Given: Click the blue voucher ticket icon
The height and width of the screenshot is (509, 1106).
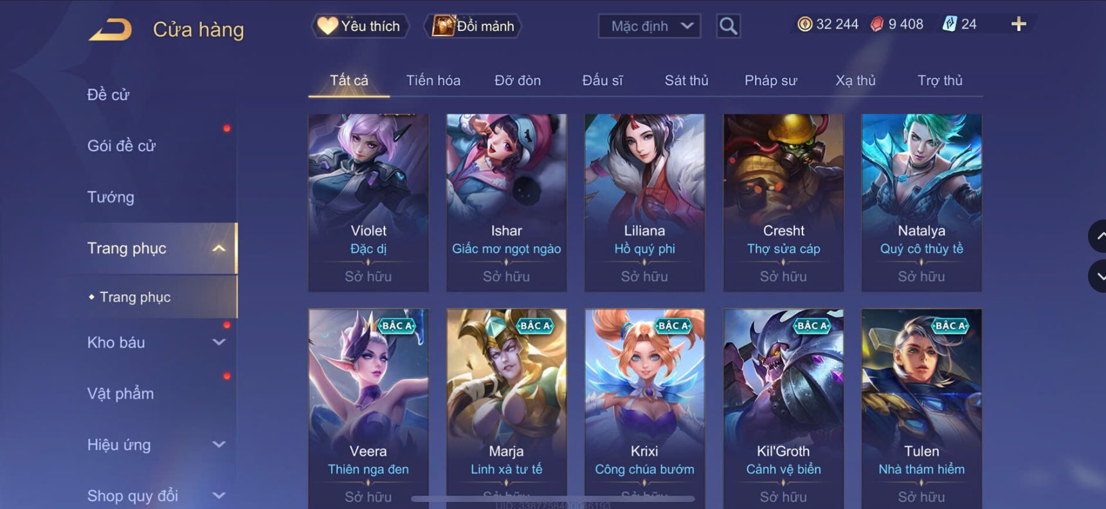Looking at the screenshot, I should click(x=949, y=24).
